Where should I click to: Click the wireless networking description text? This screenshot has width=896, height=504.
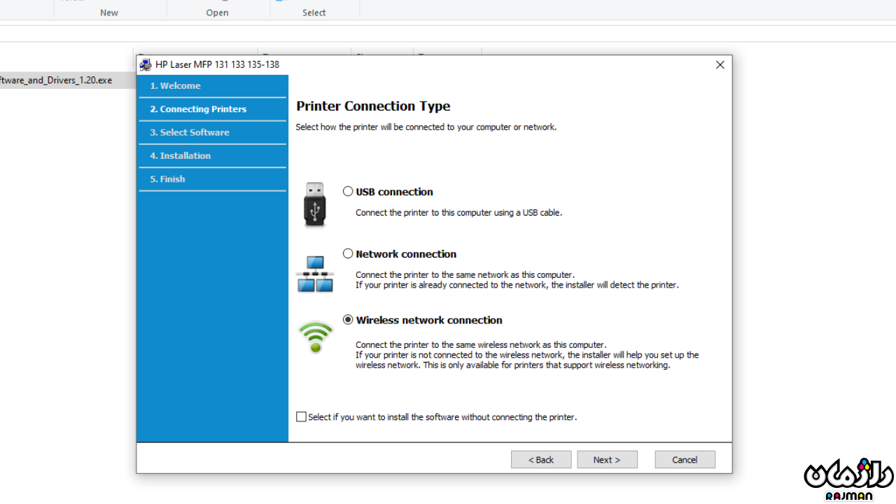pyautogui.click(x=527, y=355)
